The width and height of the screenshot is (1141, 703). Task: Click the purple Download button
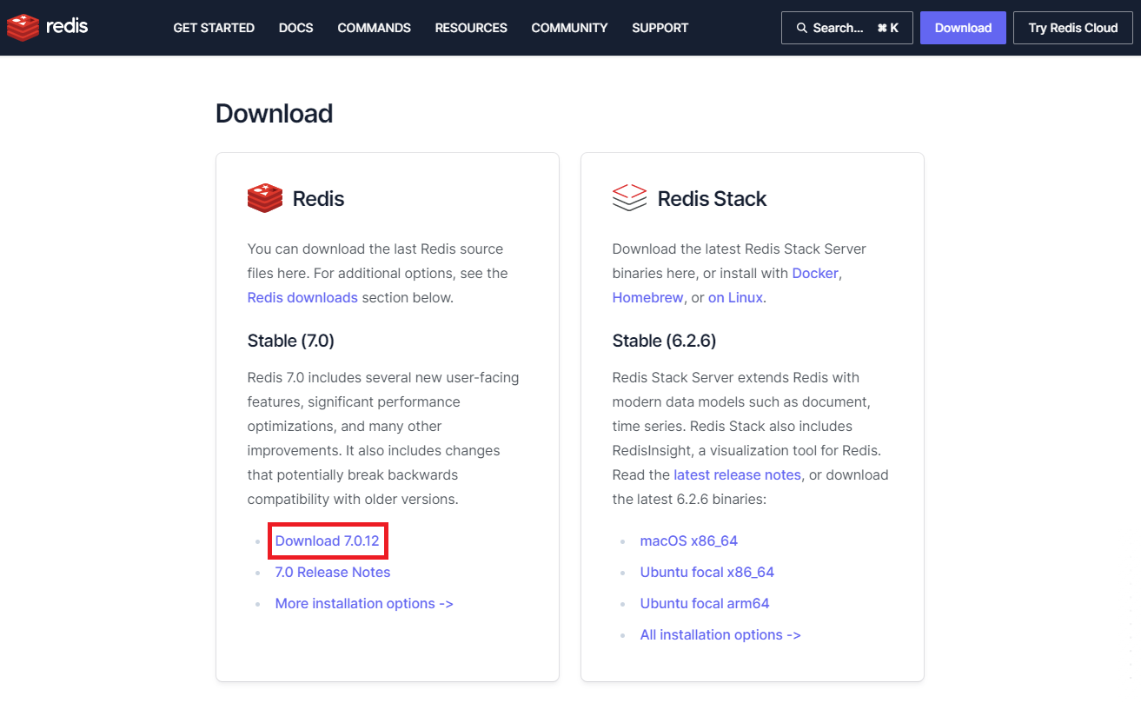pos(963,28)
